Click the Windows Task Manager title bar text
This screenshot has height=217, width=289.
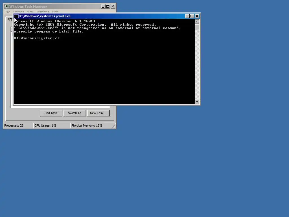pyautogui.click(x=29, y=6)
